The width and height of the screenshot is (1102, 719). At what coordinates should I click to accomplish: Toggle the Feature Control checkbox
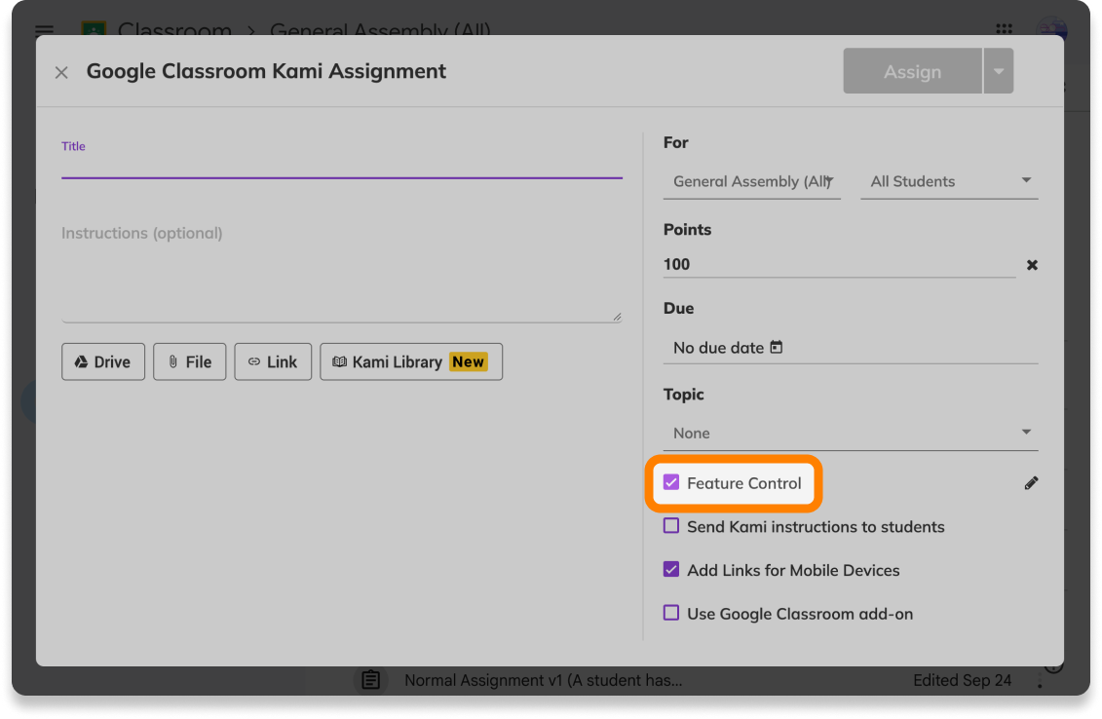[671, 483]
